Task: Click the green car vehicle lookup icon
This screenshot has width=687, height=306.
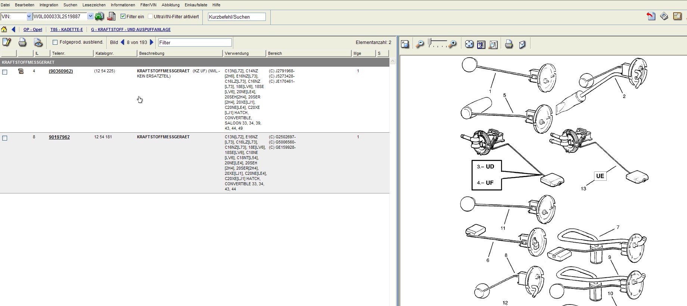Action: coord(99,16)
